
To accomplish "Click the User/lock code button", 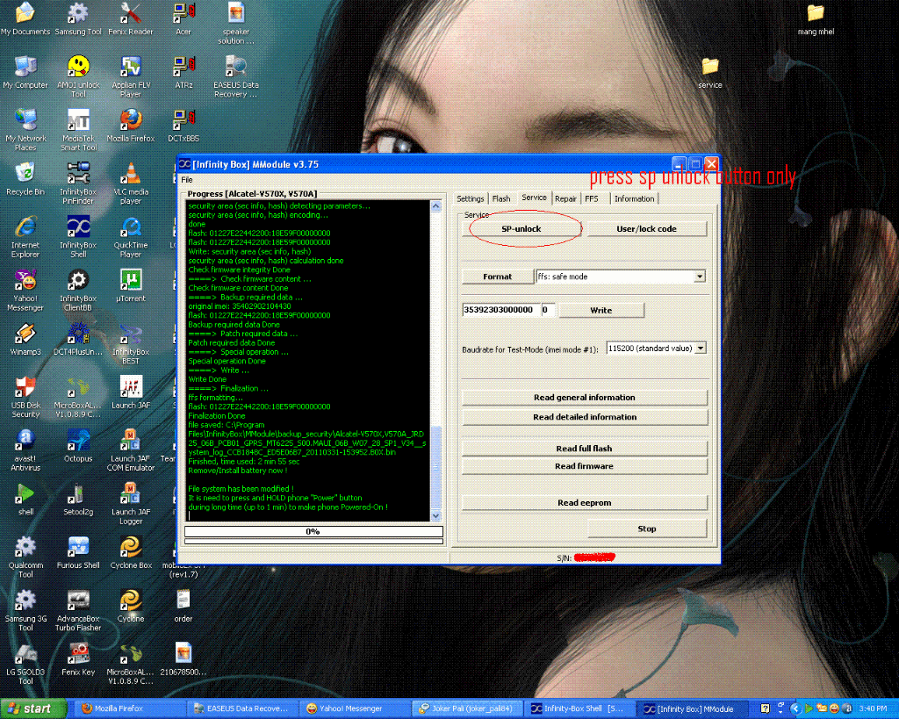I will (x=646, y=229).
